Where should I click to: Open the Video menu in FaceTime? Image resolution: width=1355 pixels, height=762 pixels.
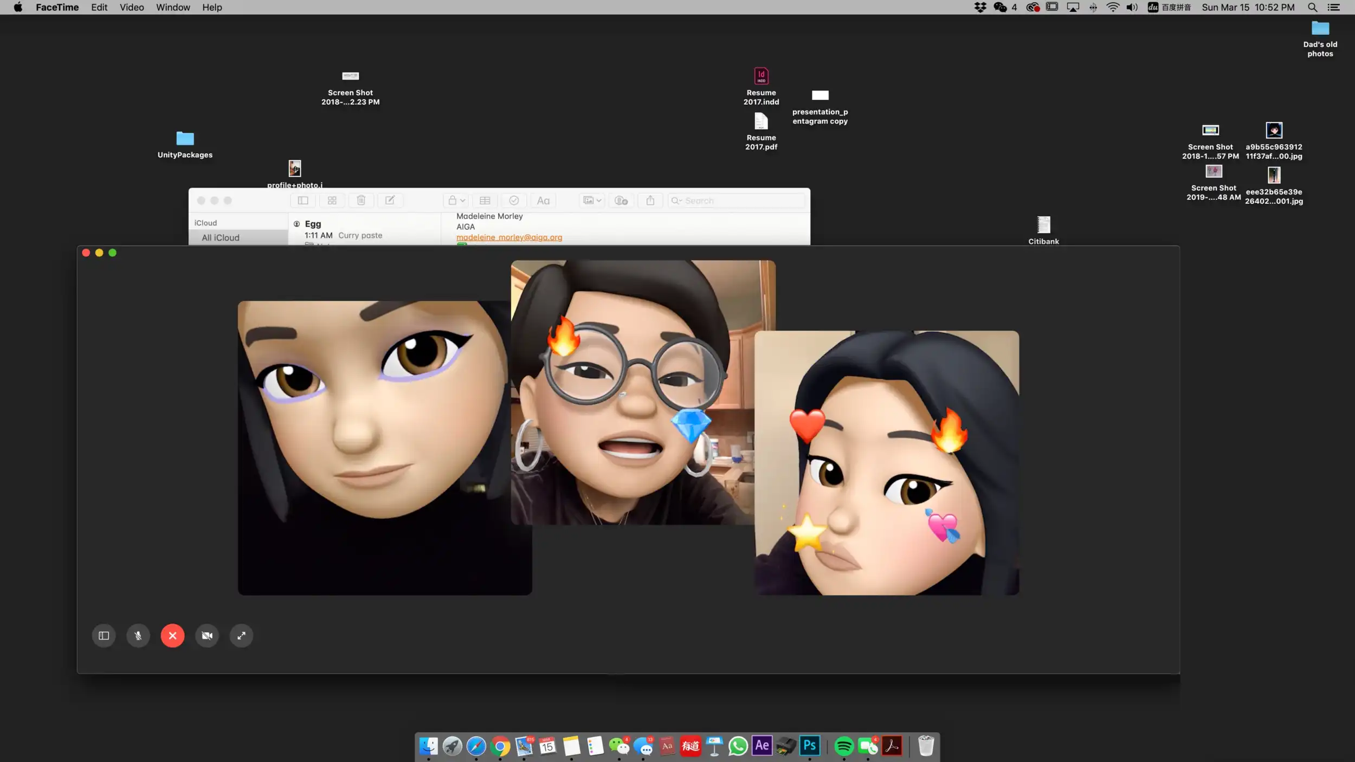coord(131,7)
